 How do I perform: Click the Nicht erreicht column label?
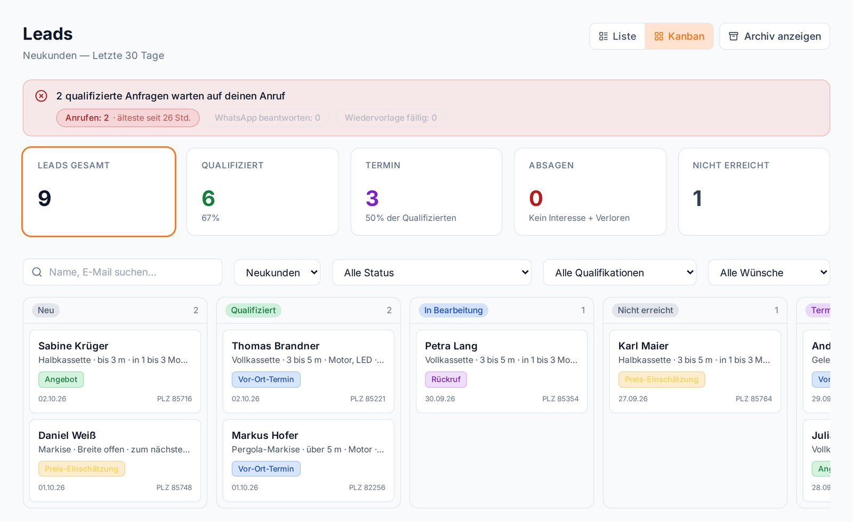[x=645, y=310]
